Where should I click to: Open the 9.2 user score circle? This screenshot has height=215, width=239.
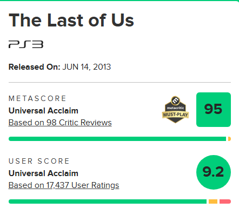[x=214, y=172]
